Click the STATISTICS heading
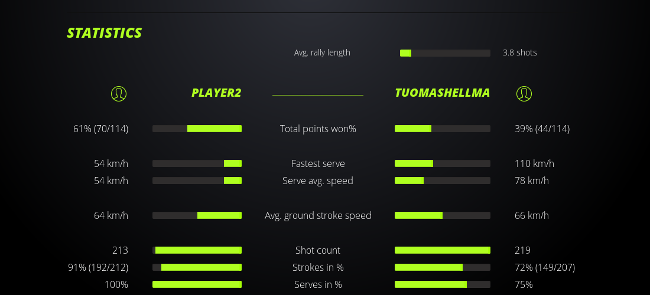Screen dimensions: 650x295 105,33
